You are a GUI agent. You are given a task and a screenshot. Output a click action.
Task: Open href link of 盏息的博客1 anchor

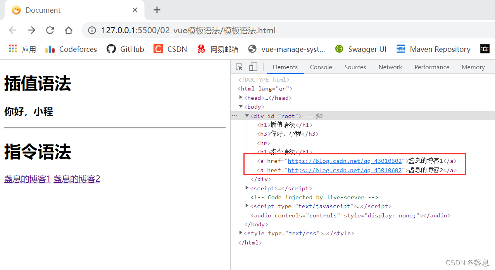345,161
